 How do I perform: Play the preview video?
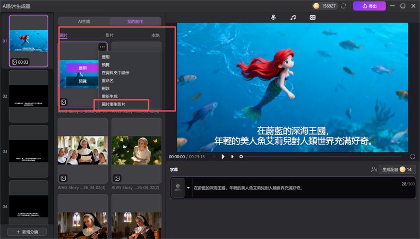pos(223,157)
